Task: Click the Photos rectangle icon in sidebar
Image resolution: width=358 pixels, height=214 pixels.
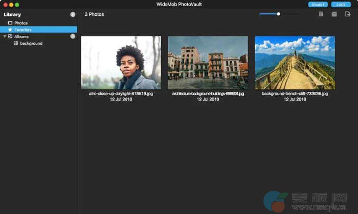Action: pos(10,23)
